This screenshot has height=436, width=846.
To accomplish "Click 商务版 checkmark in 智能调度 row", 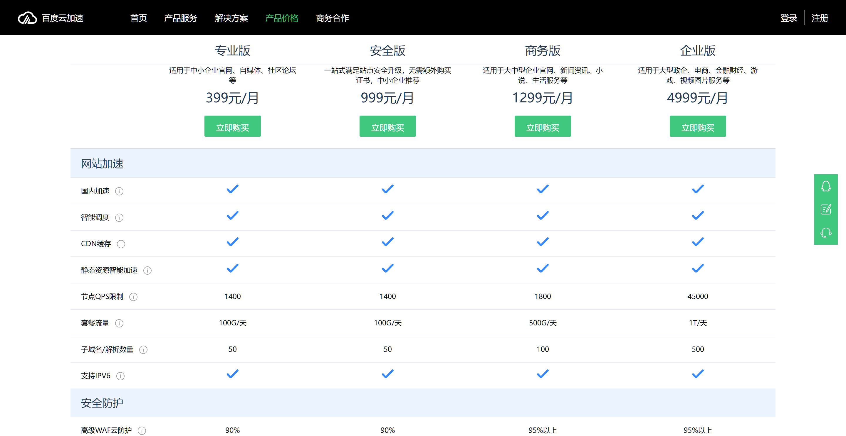I will tap(543, 216).
